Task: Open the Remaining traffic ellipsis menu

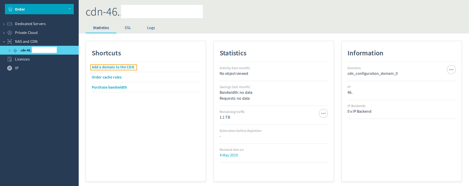Action: [323, 114]
